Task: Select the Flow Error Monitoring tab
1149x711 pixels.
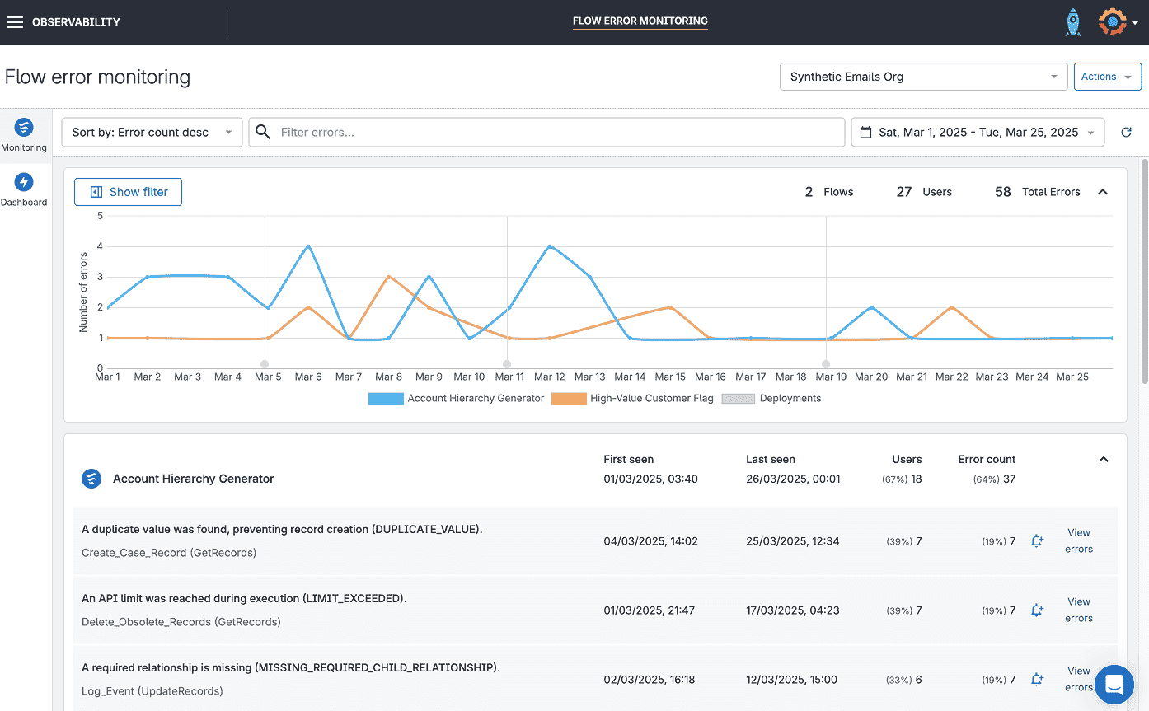Action: click(640, 21)
